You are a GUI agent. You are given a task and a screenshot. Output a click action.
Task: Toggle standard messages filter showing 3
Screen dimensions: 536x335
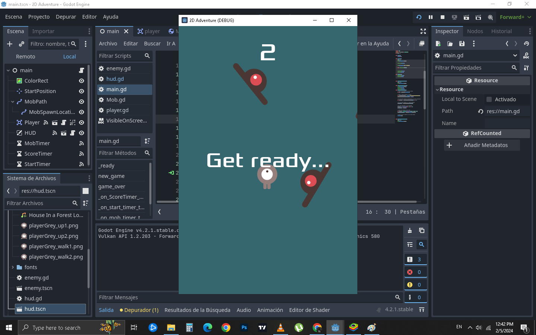point(415,259)
